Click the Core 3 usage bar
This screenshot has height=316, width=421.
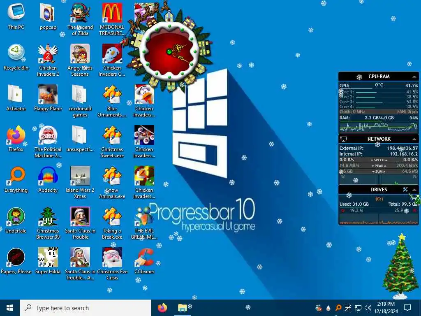(369, 102)
